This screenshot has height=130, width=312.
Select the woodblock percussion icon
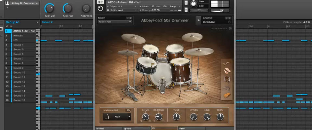click(227, 96)
